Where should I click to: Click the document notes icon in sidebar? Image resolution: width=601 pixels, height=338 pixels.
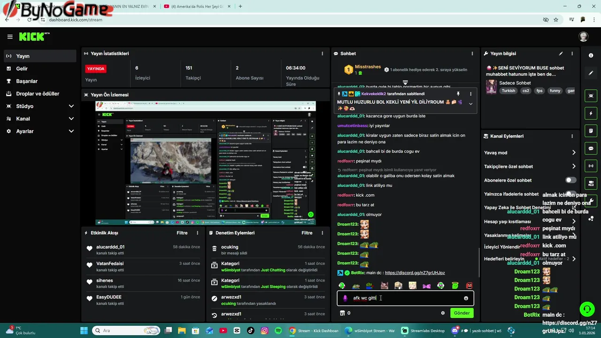591,131
